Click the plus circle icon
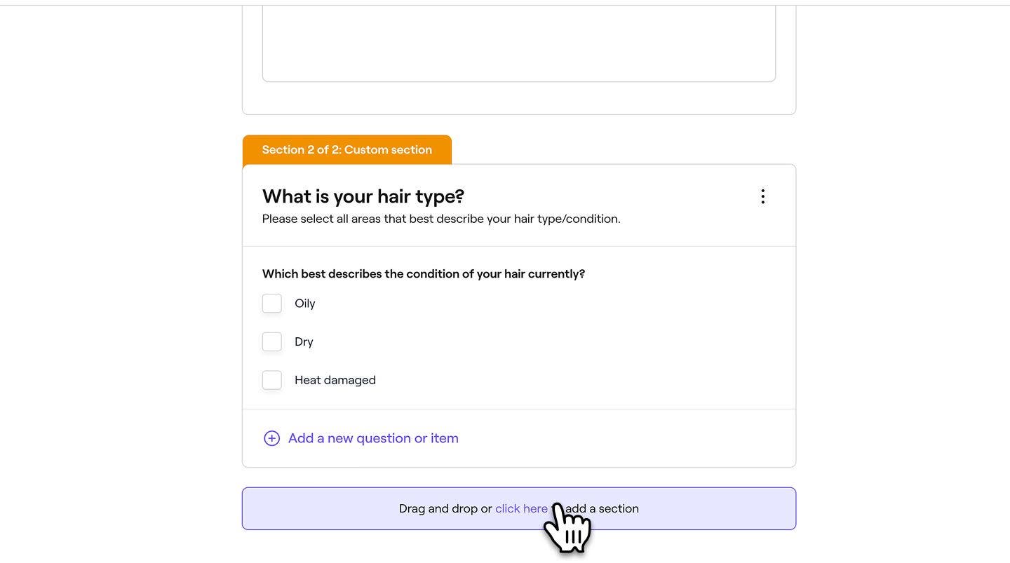The width and height of the screenshot is (1010, 563). pos(271,438)
